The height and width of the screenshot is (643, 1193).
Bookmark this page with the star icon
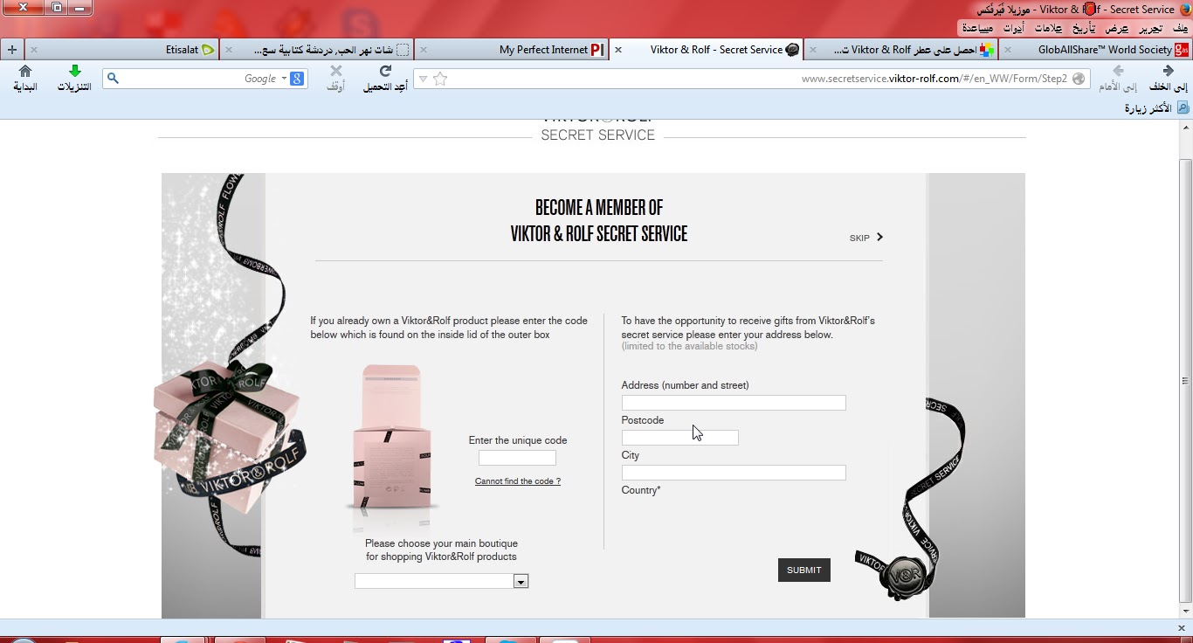click(x=440, y=79)
